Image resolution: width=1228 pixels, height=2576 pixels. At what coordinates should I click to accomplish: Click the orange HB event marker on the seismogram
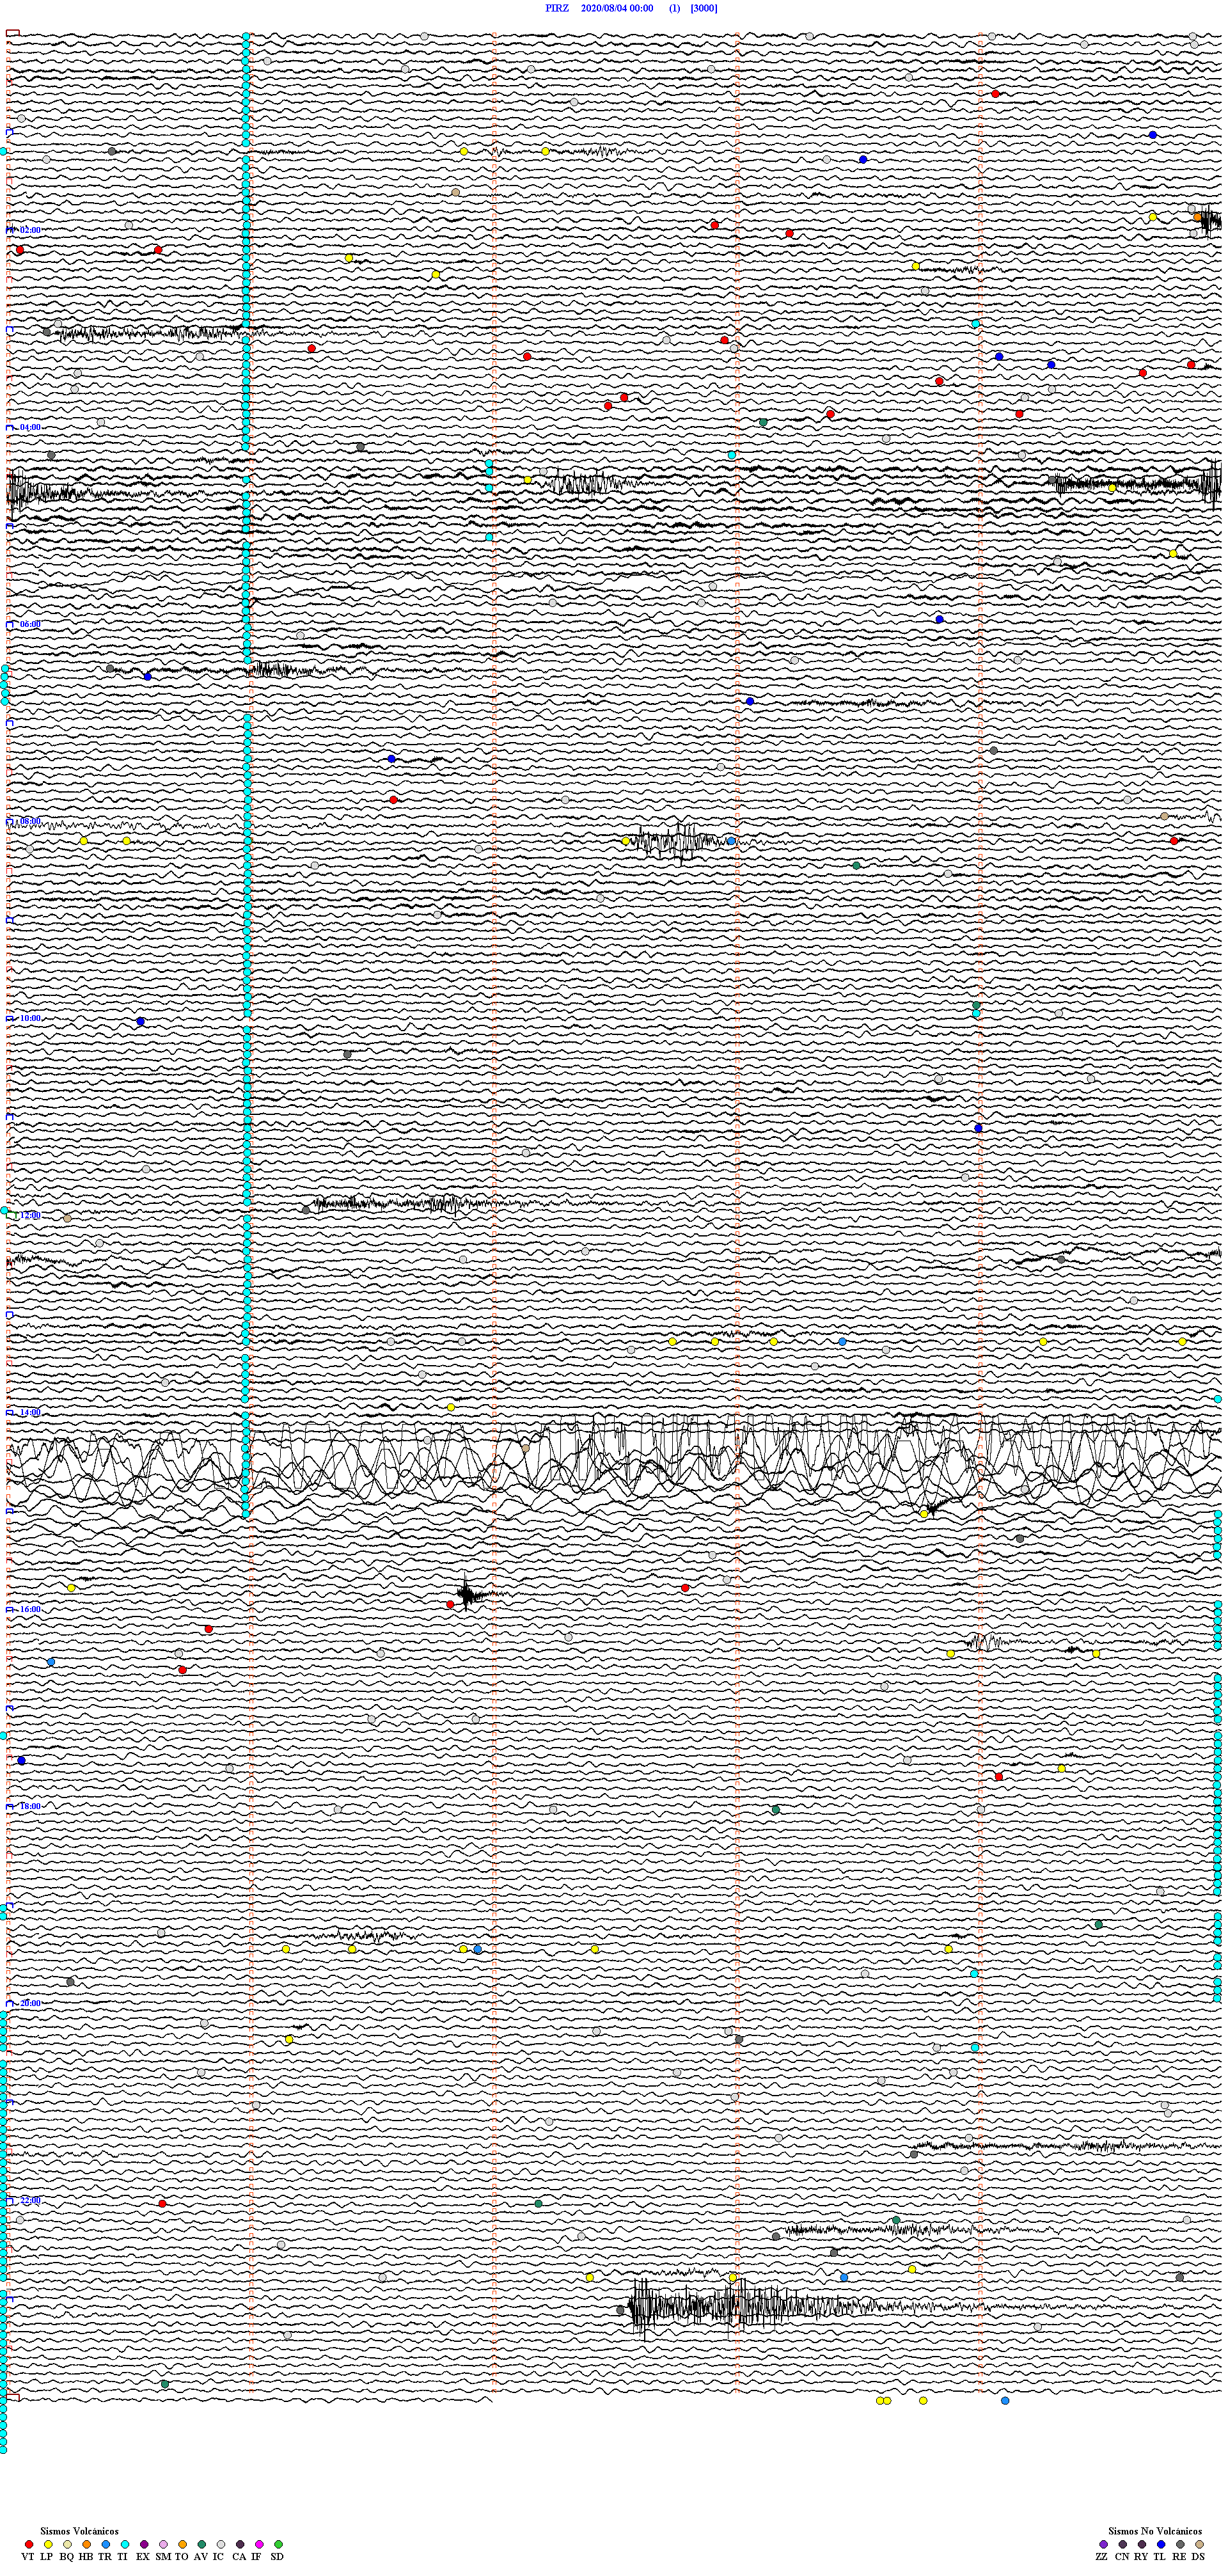[1197, 217]
